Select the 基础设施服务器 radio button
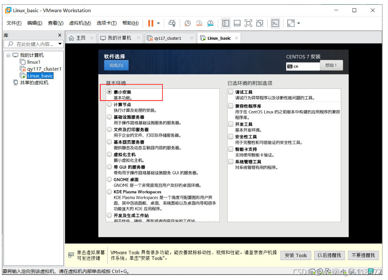The height and width of the screenshot is (280, 388). click(109, 117)
